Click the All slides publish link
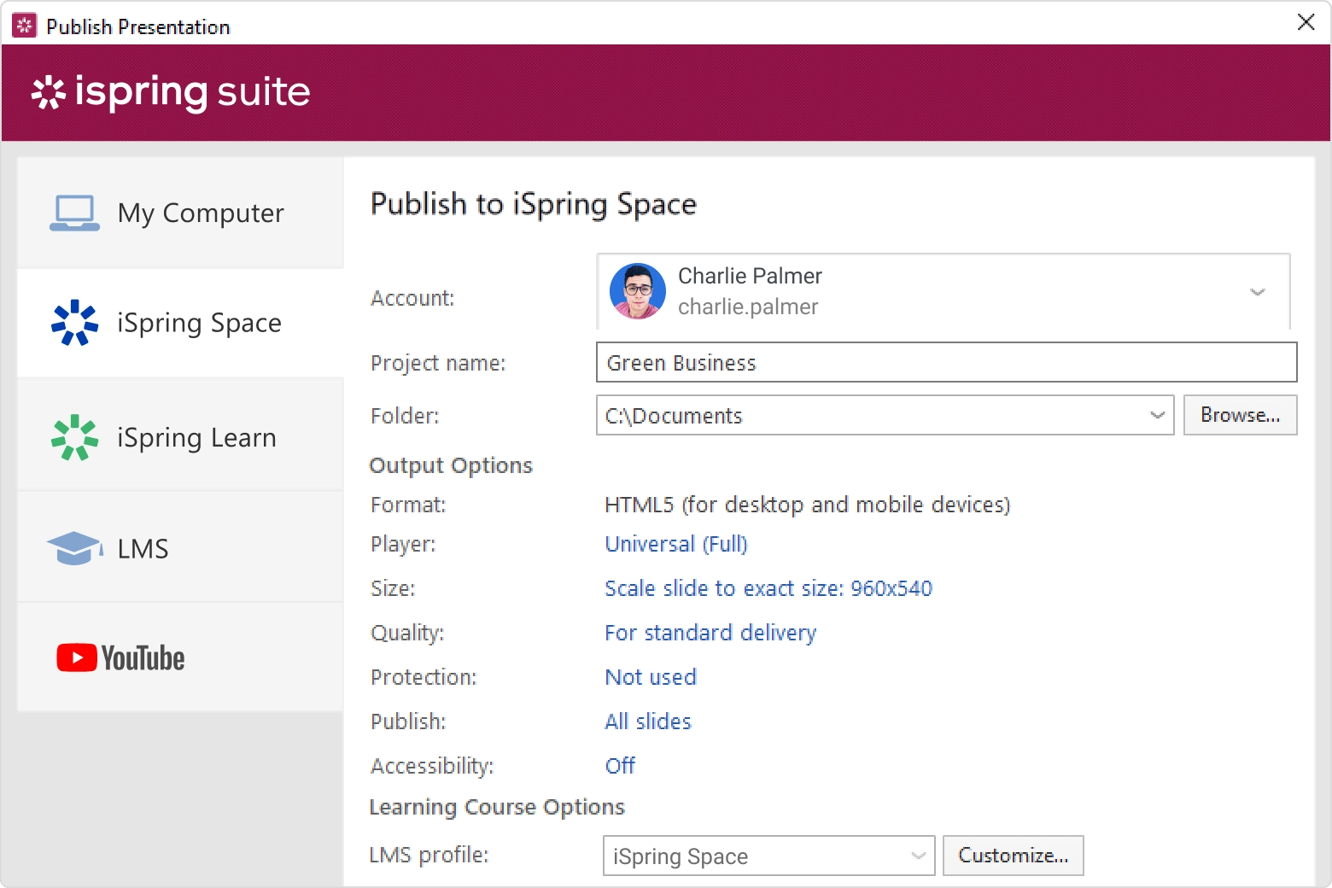1332x888 pixels. [648, 721]
